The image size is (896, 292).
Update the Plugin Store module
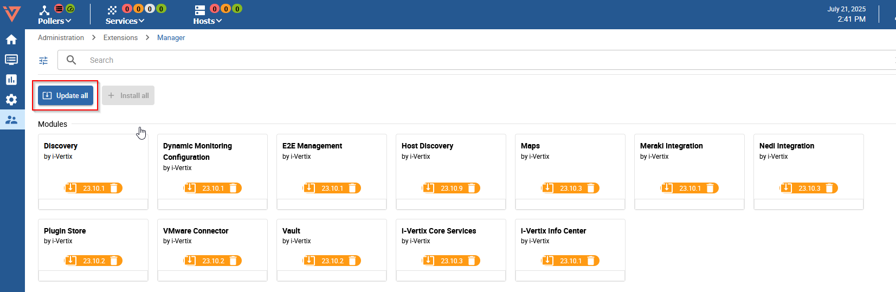[x=71, y=261]
